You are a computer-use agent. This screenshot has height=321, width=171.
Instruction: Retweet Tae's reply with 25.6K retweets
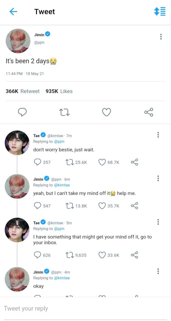(x=69, y=162)
